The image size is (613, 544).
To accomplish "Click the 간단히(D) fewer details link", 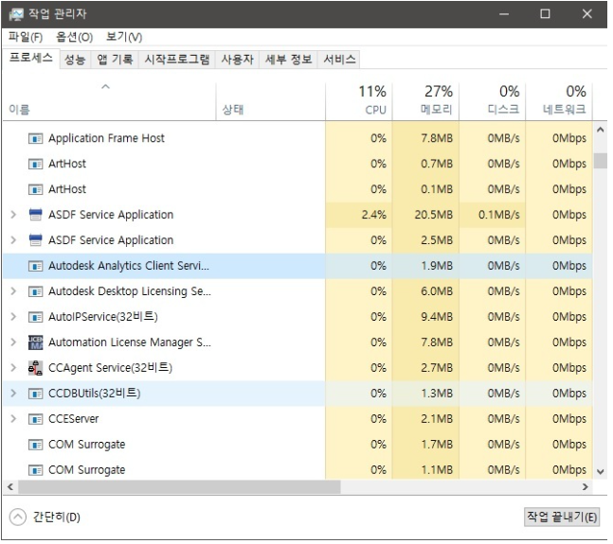I will point(57,518).
